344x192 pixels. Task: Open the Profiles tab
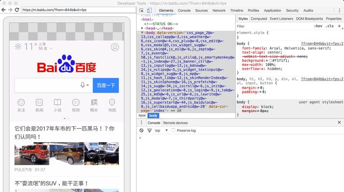pos(253,11)
